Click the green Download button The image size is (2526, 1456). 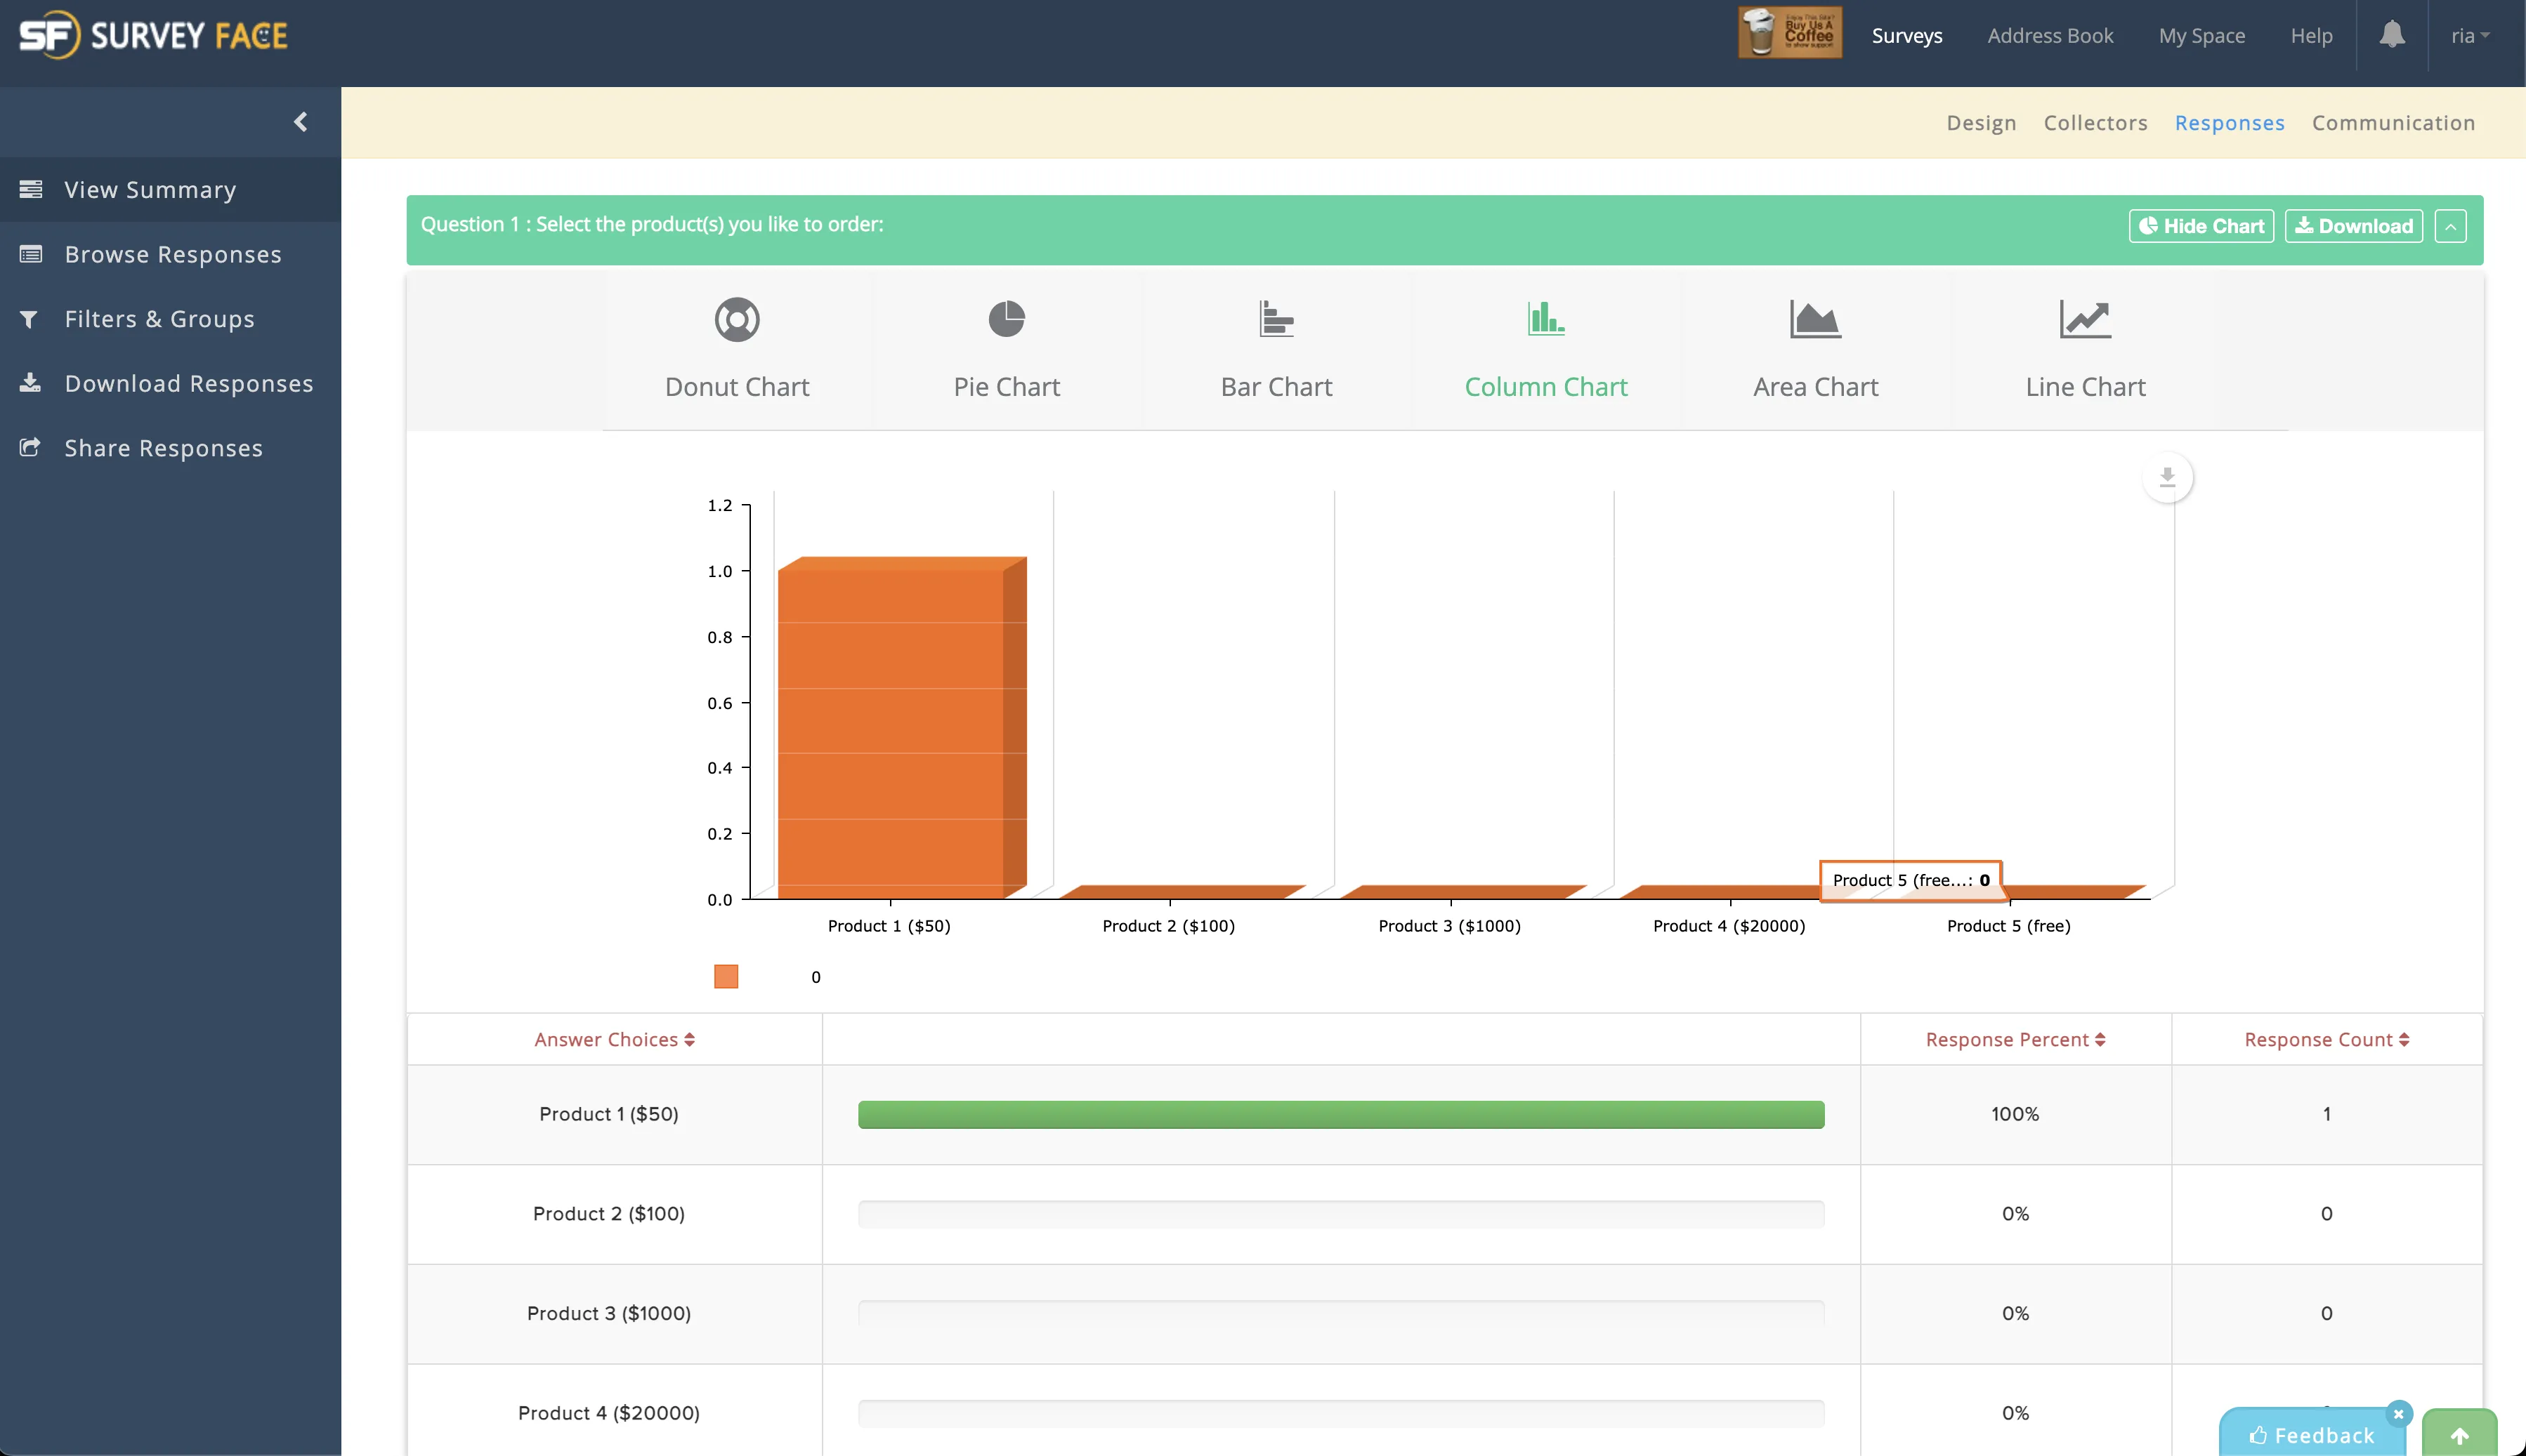(x=2353, y=226)
